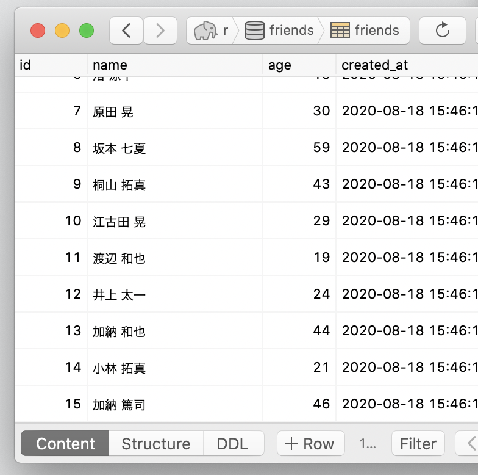Click the row count label beside Filter
The image size is (478, 475).
tap(368, 444)
